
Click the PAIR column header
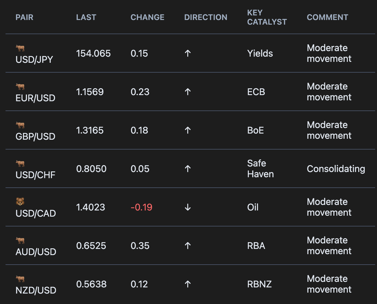(24, 17)
